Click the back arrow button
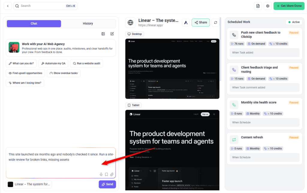The image size is (307, 193). (8, 6)
